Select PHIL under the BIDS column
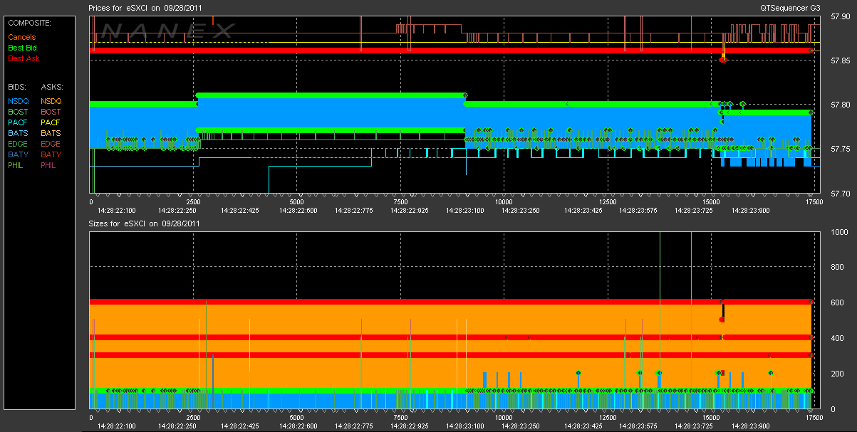The height and width of the screenshot is (432, 857). tap(17, 165)
